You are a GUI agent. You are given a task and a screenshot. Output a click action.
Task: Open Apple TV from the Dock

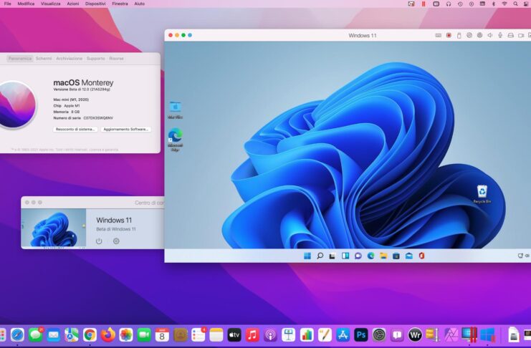click(x=234, y=335)
